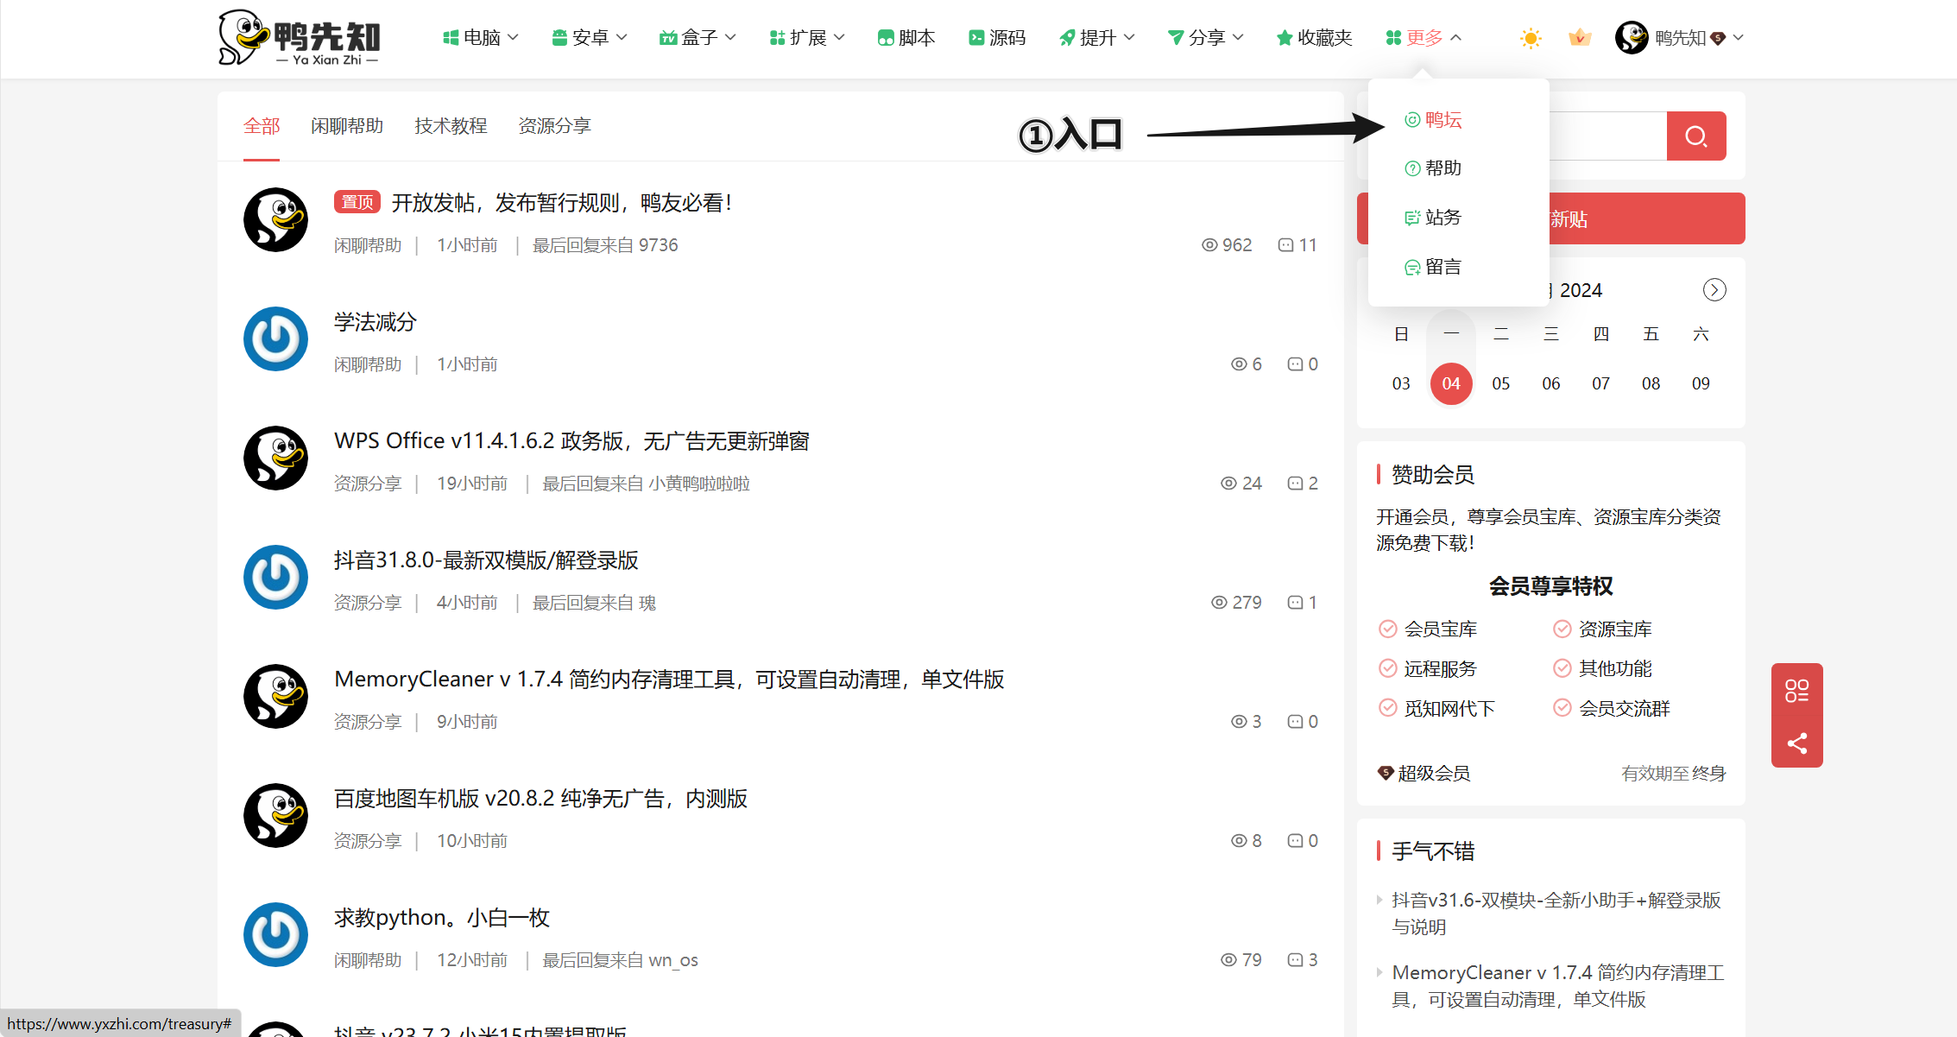
Task: Switch to the 技术教程 tab
Action: (x=451, y=126)
